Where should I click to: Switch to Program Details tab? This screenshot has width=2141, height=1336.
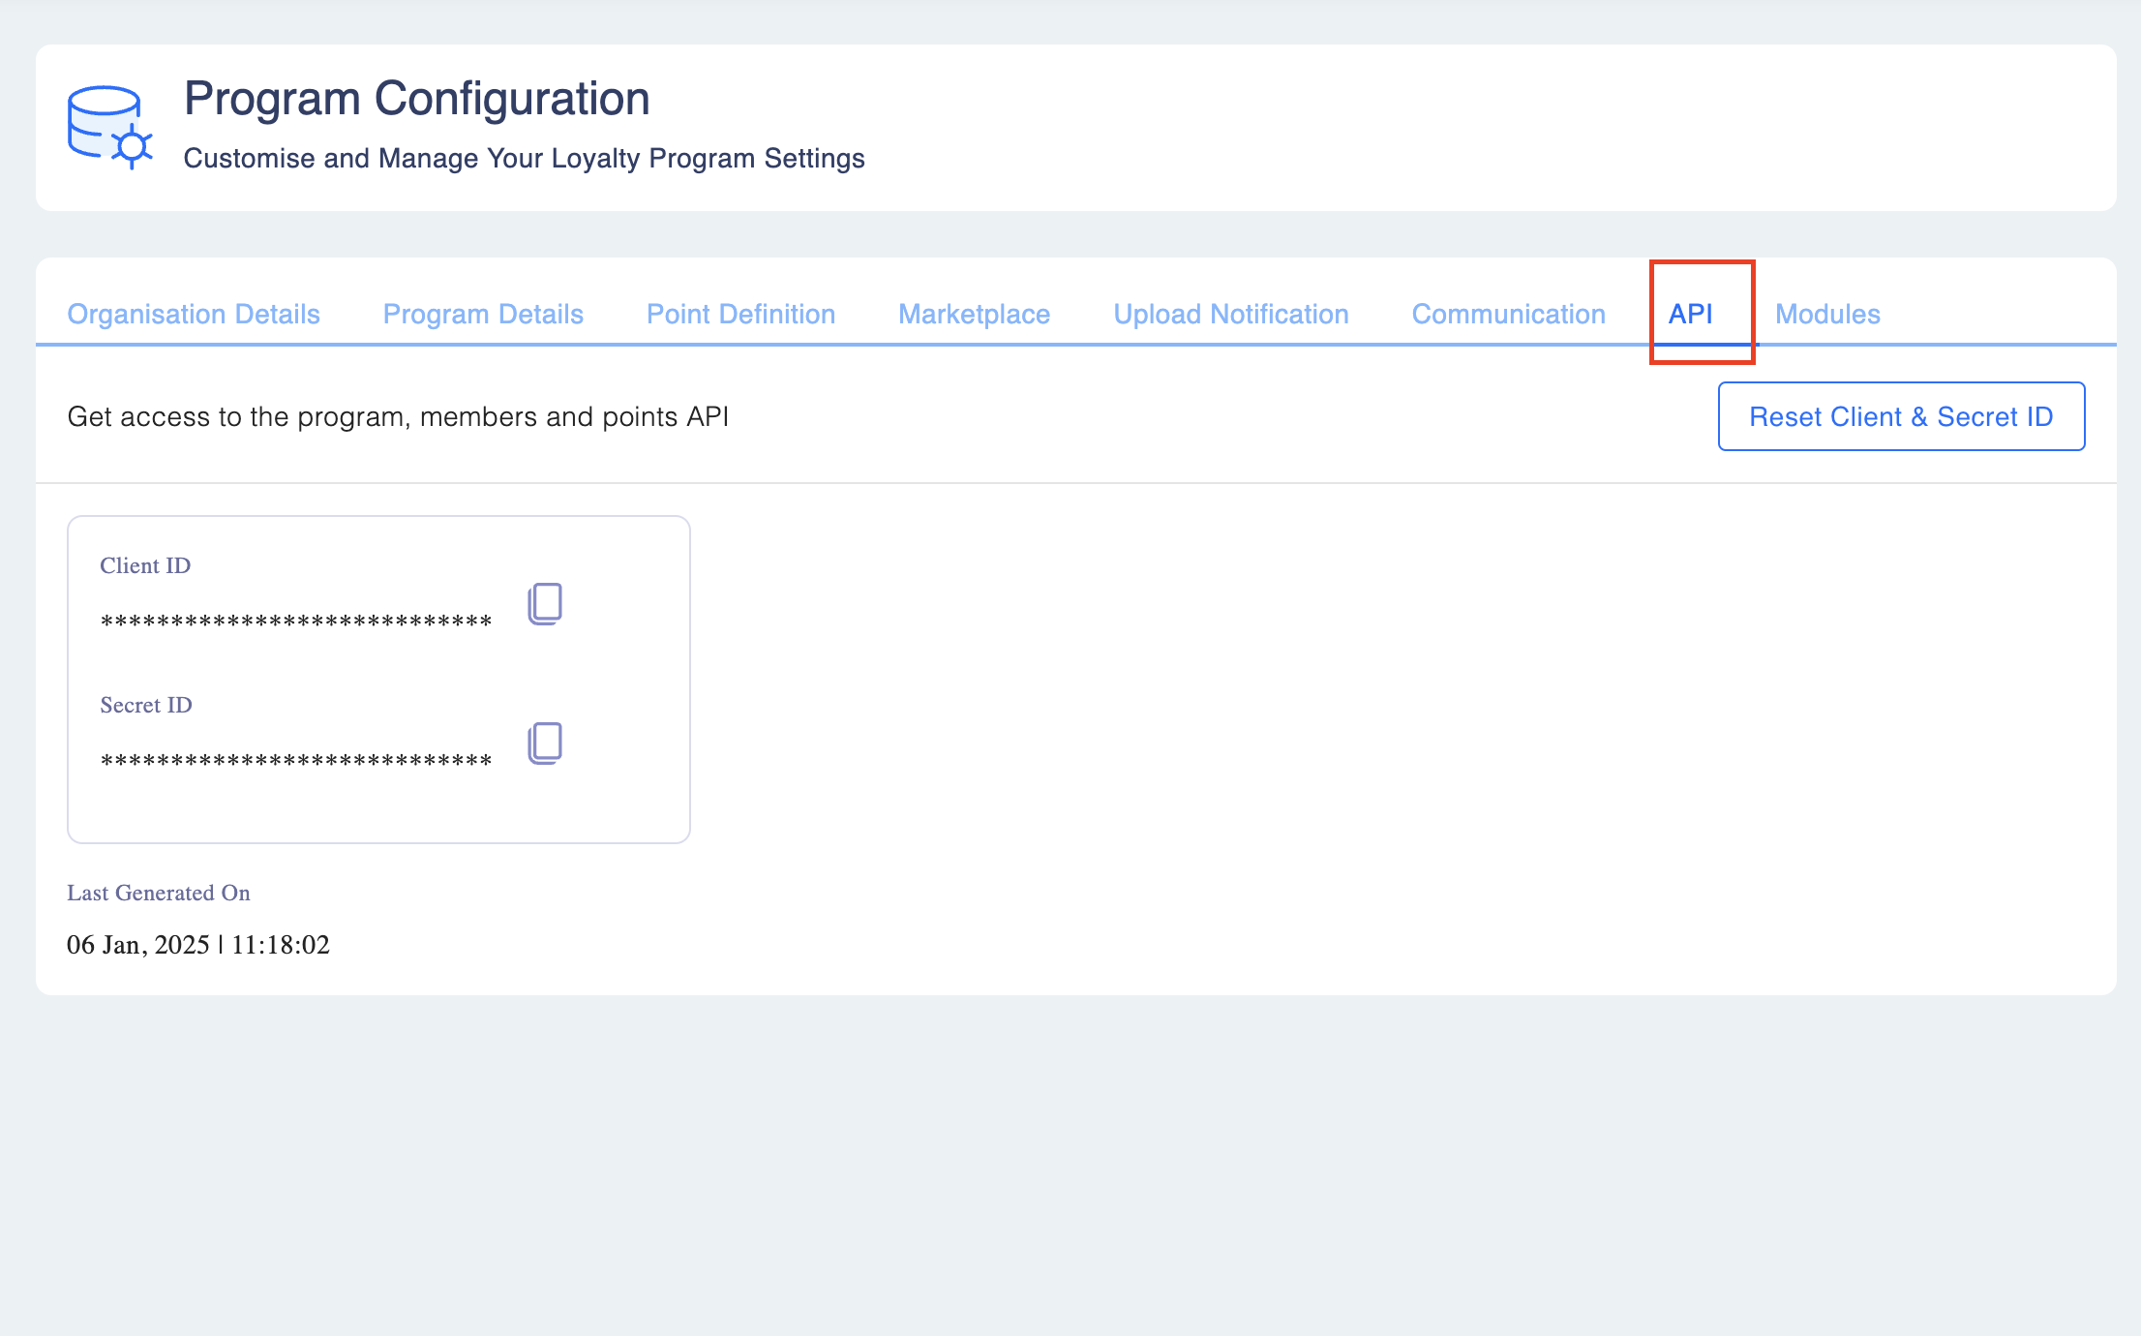[483, 314]
